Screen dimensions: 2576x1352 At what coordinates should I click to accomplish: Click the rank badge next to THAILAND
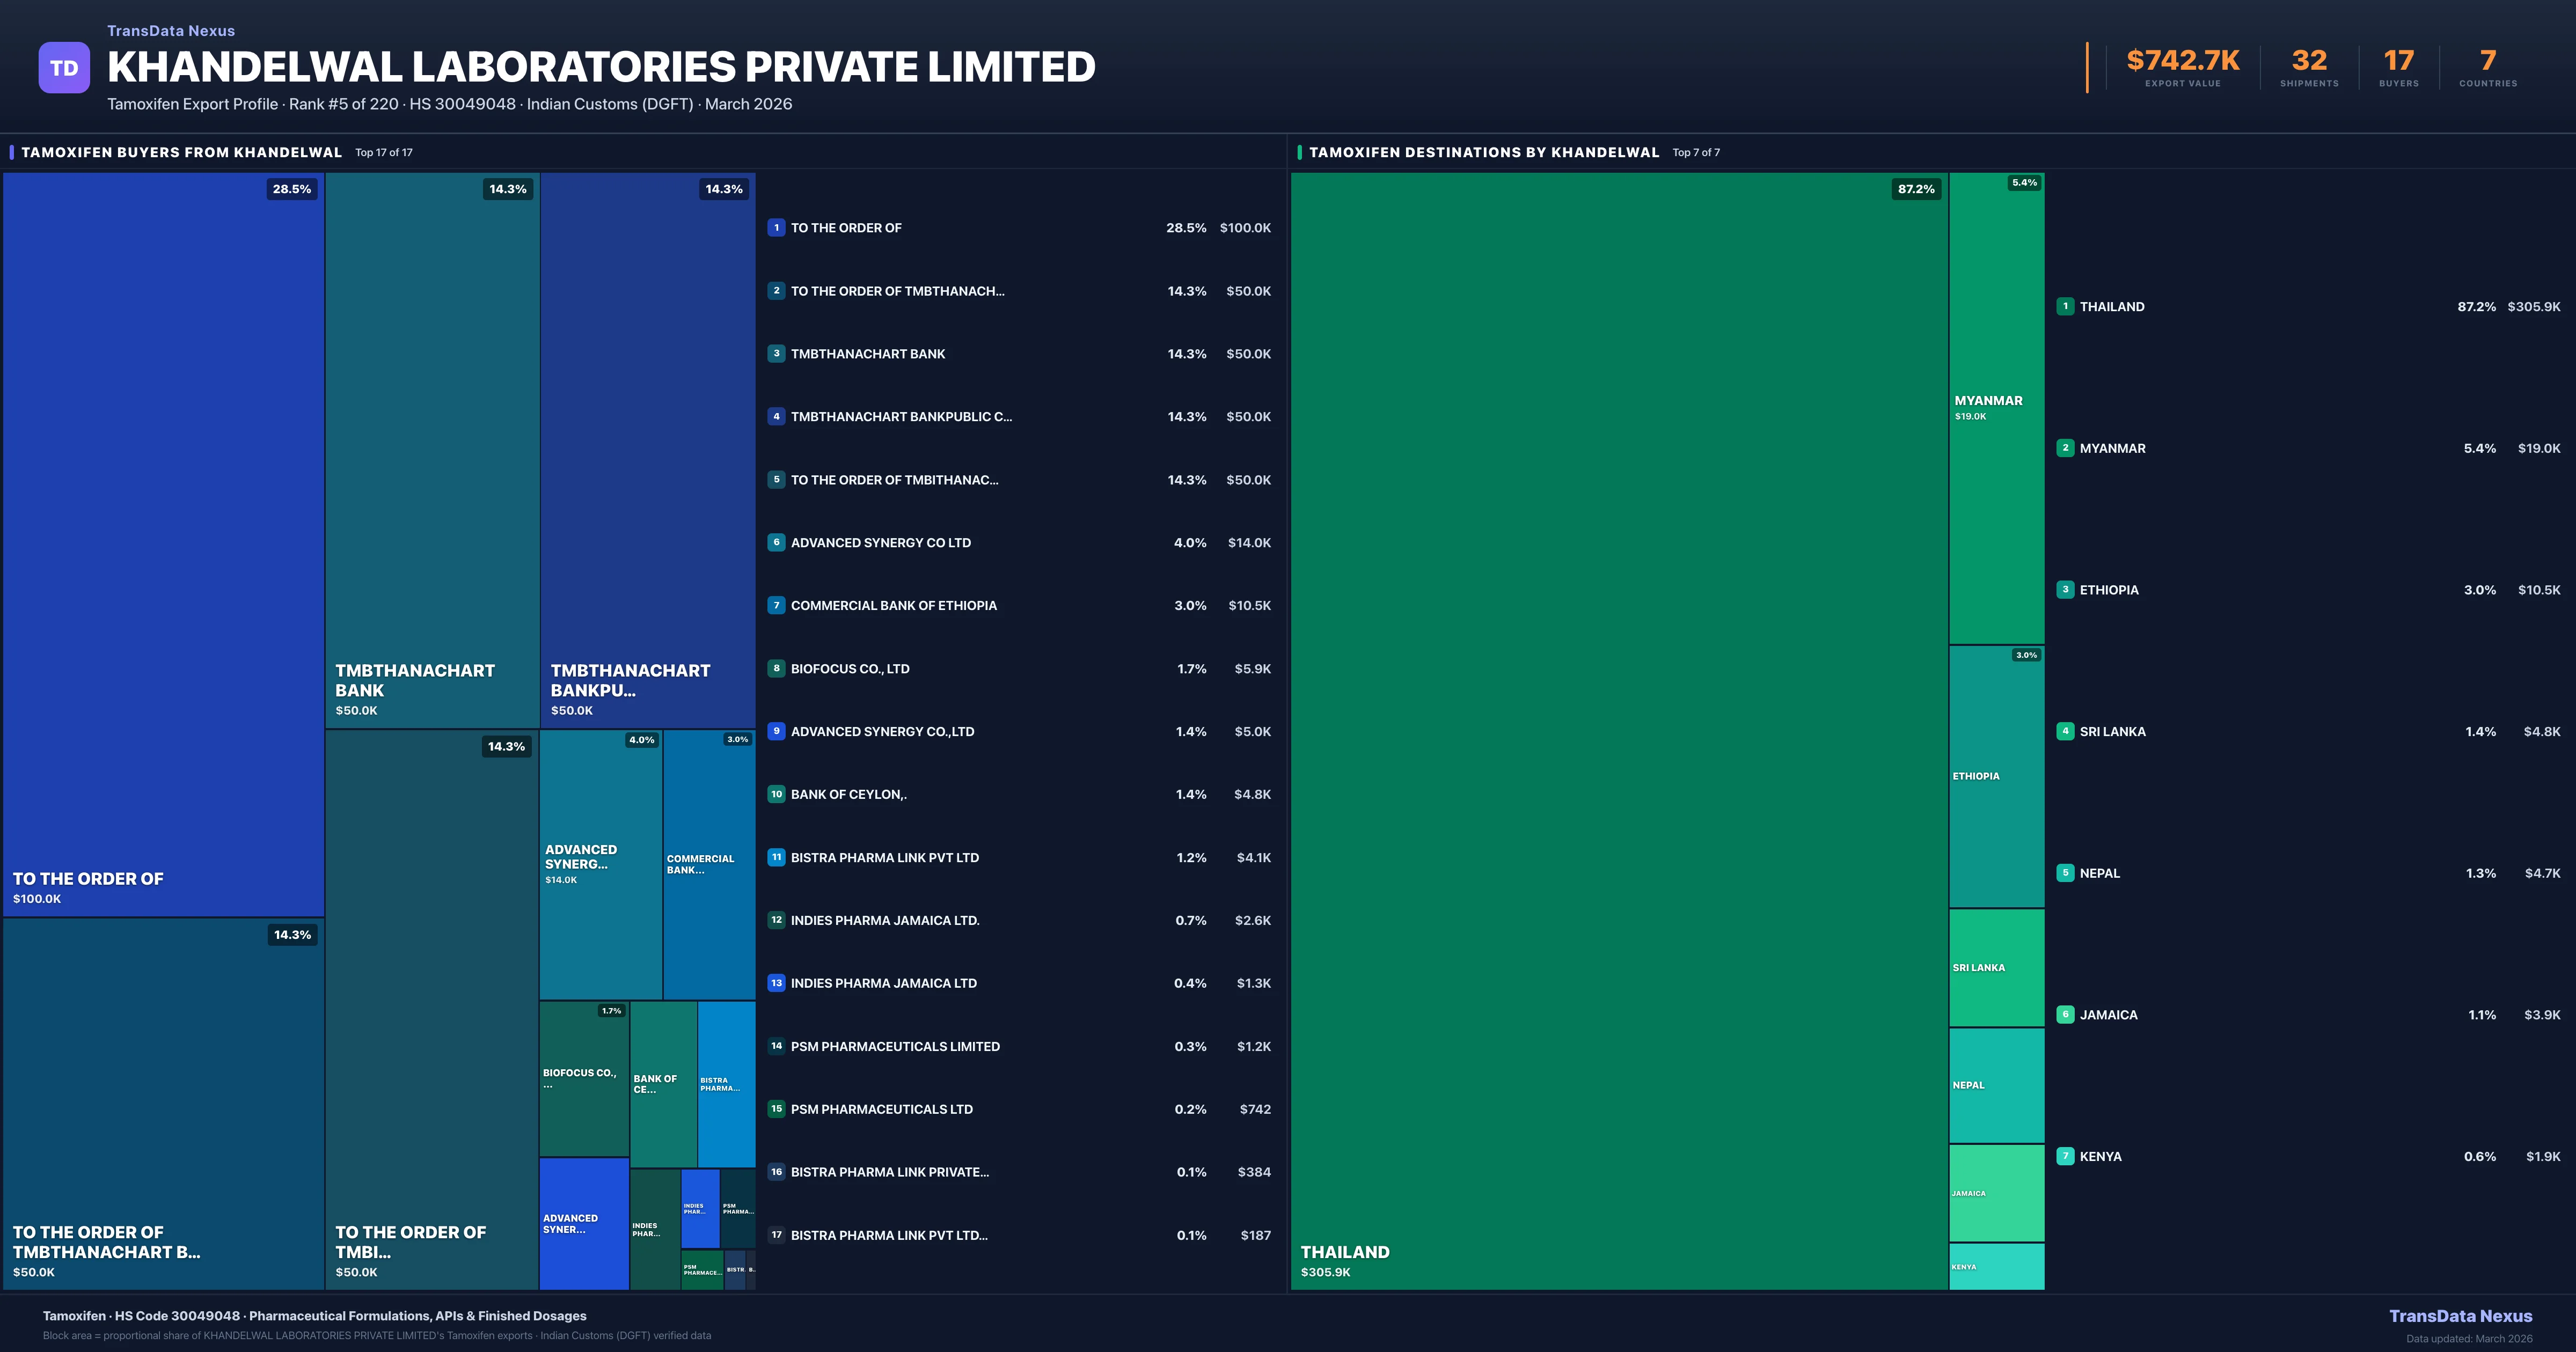2066,307
